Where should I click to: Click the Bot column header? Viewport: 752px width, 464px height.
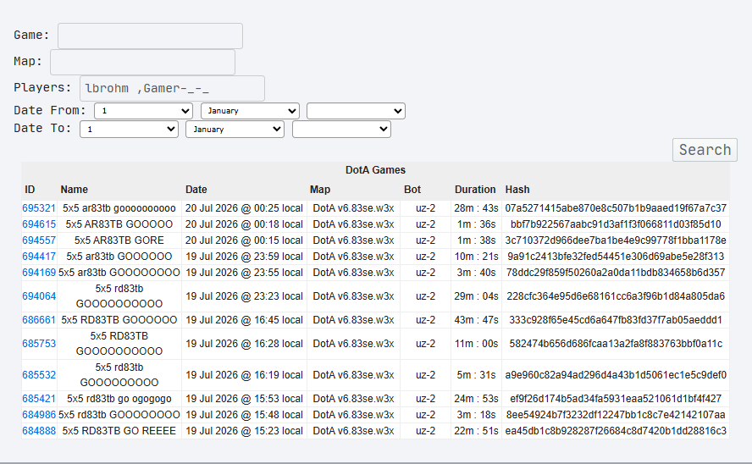pos(412,190)
